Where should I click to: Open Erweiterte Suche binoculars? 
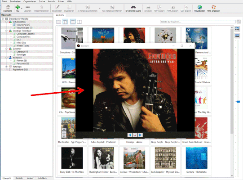tap(133, 7)
